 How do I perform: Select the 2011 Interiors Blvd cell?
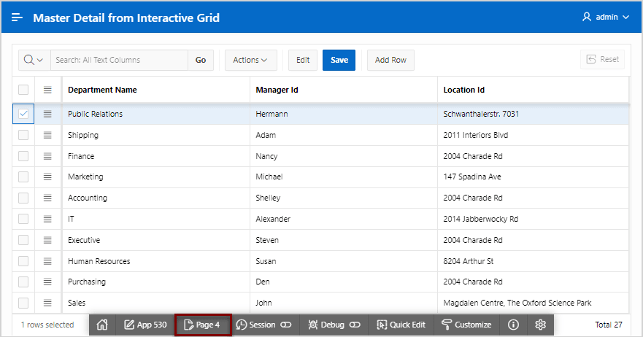tap(533, 135)
